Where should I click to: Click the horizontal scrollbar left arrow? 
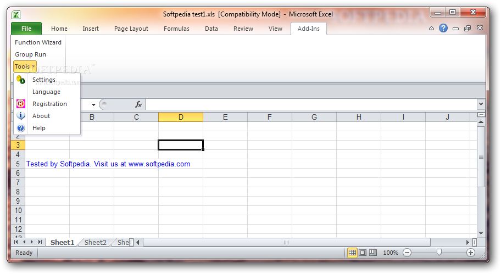138,242
